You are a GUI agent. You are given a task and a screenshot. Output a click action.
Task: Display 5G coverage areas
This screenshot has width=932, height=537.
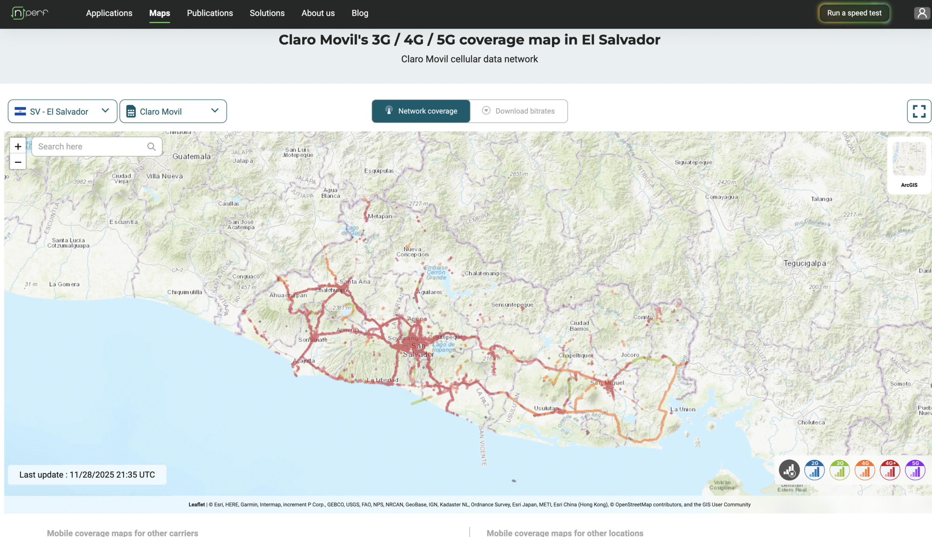pos(915,470)
